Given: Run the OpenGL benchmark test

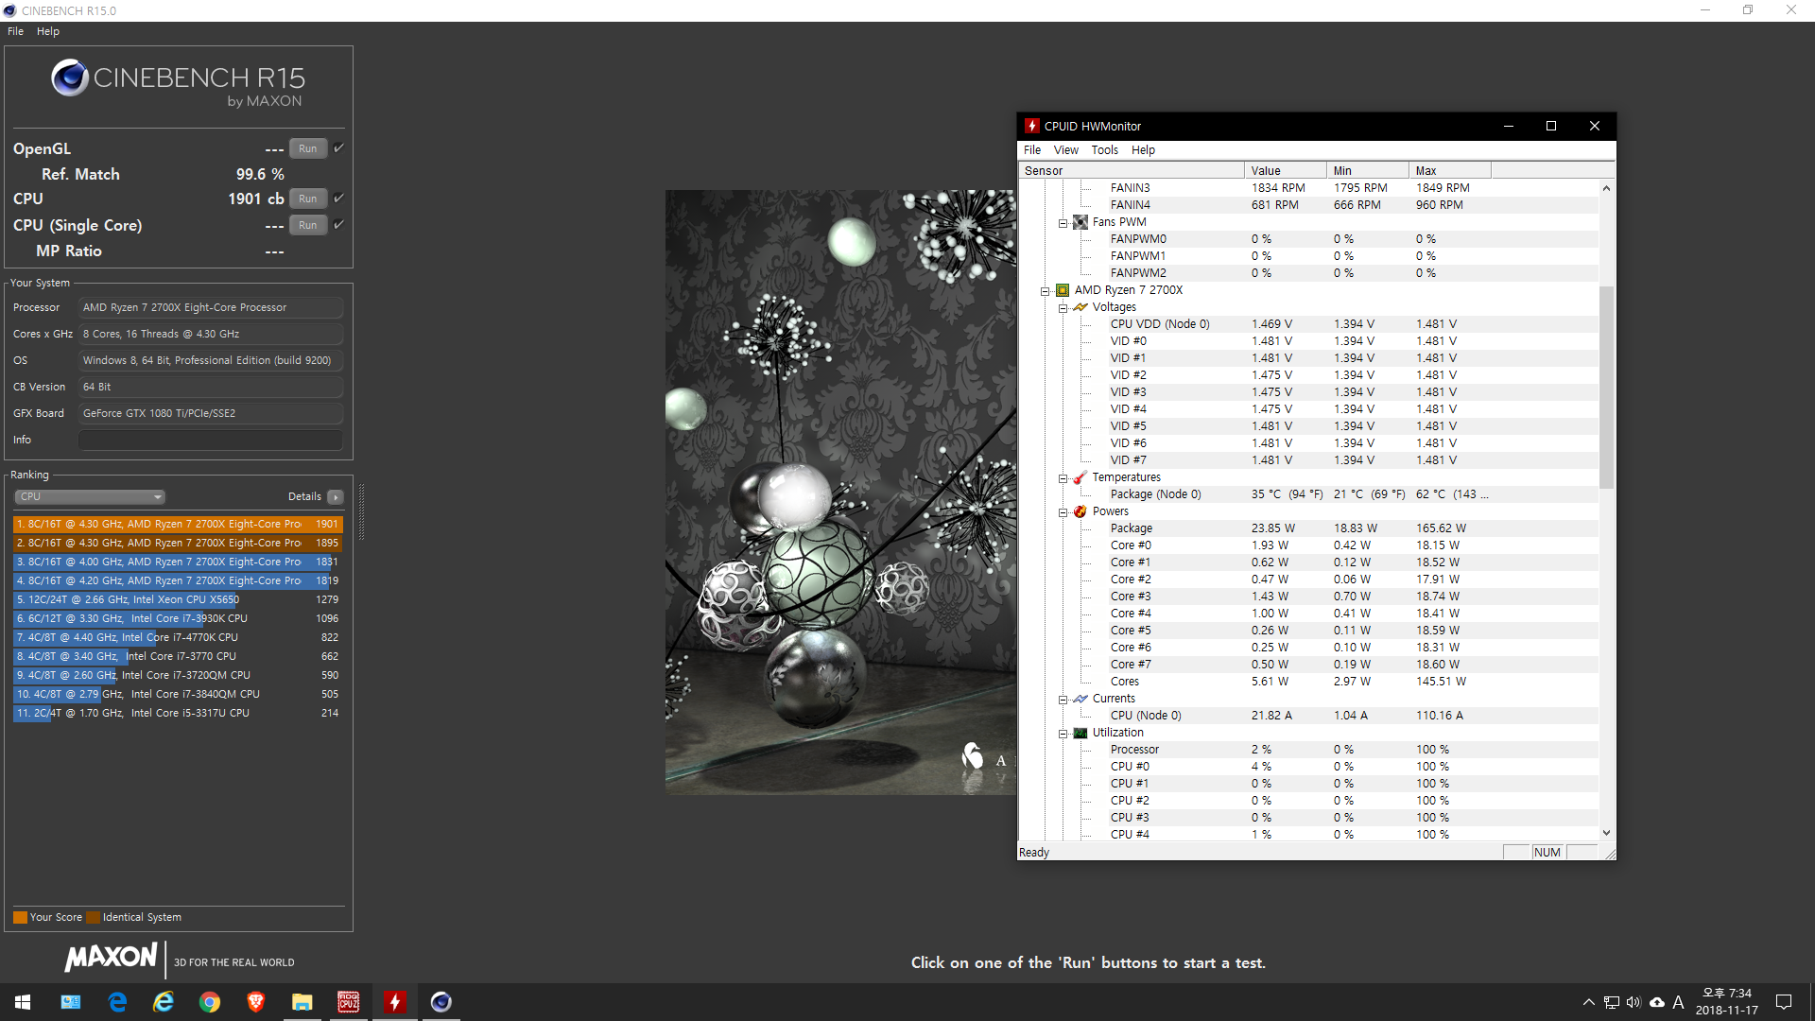Looking at the screenshot, I should click(x=307, y=148).
